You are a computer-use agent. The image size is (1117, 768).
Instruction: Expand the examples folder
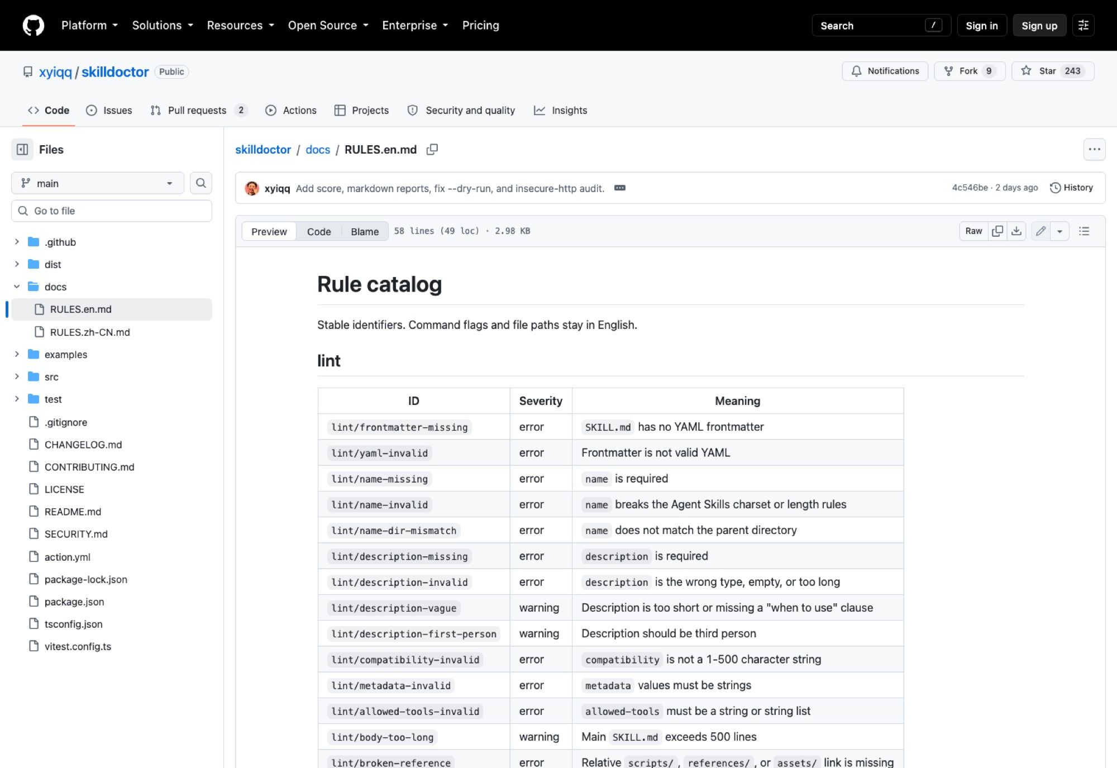click(17, 354)
